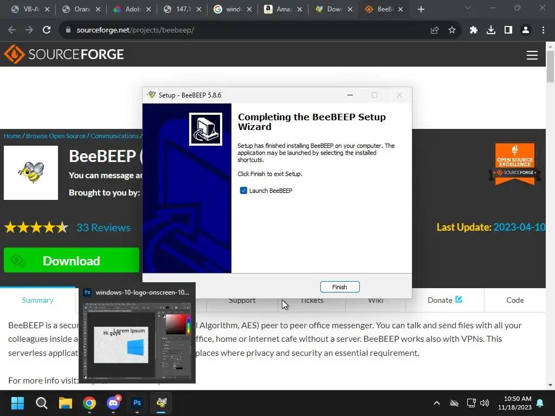Click the Photoshop window preview thumbnail
Screen dimensions: 555x416
[x=137, y=340]
